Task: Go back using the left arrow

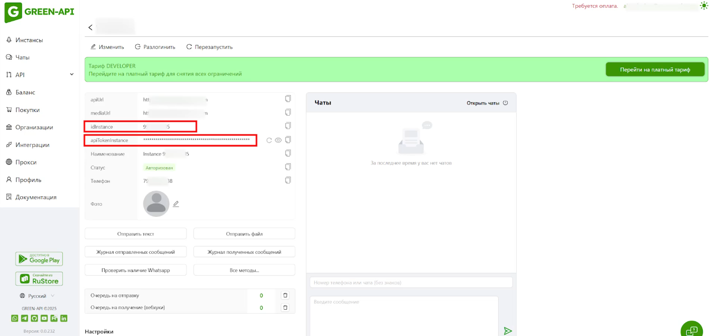Action: tap(90, 27)
